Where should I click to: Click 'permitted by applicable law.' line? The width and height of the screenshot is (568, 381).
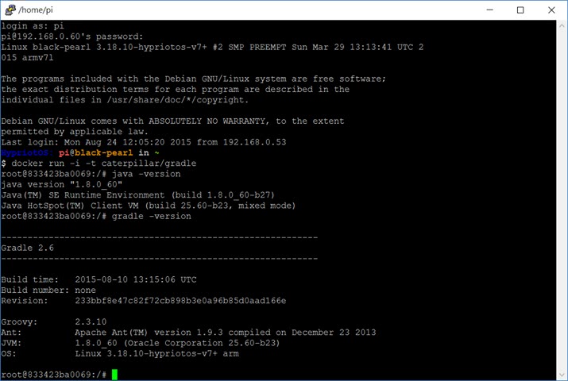point(75,131)
